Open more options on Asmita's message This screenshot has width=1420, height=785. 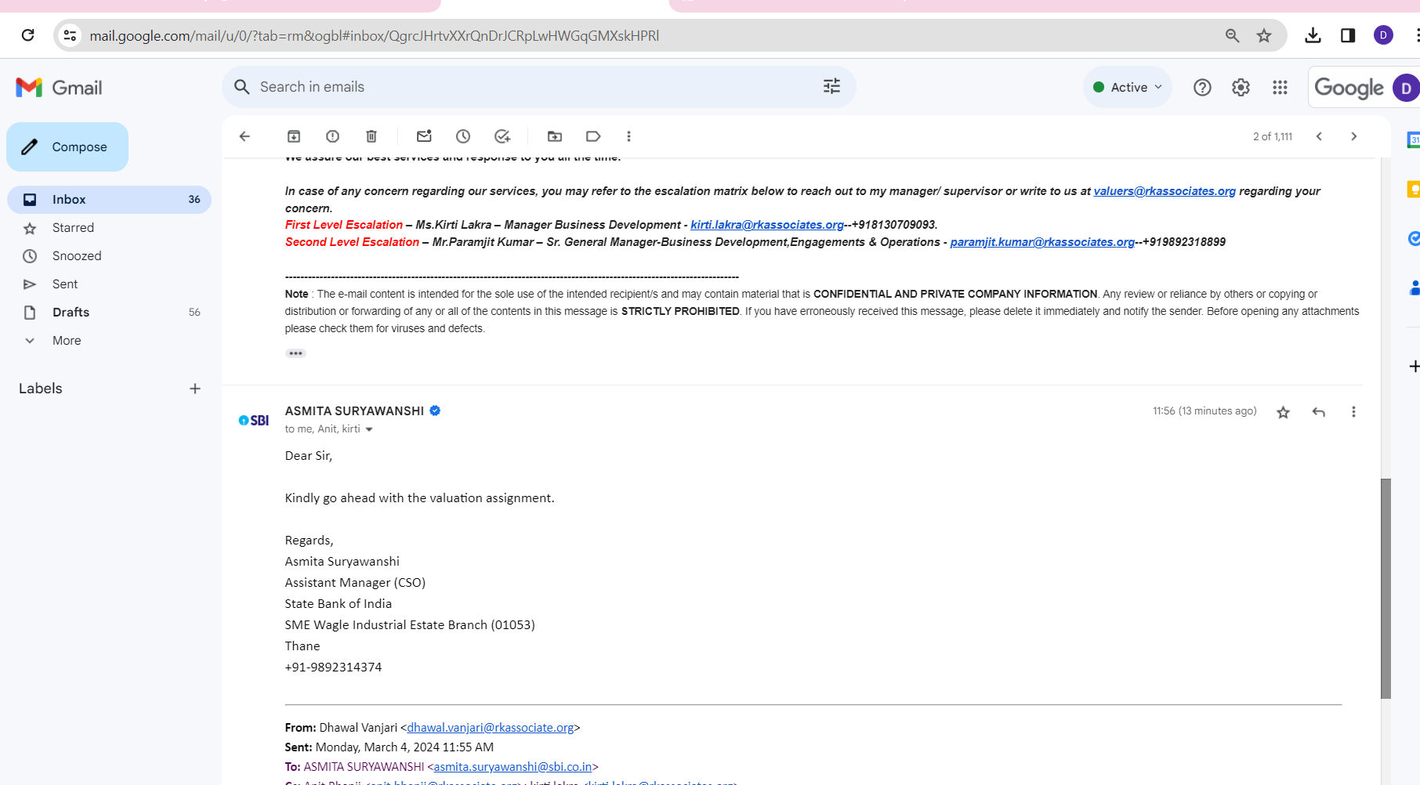point(1353,412)
